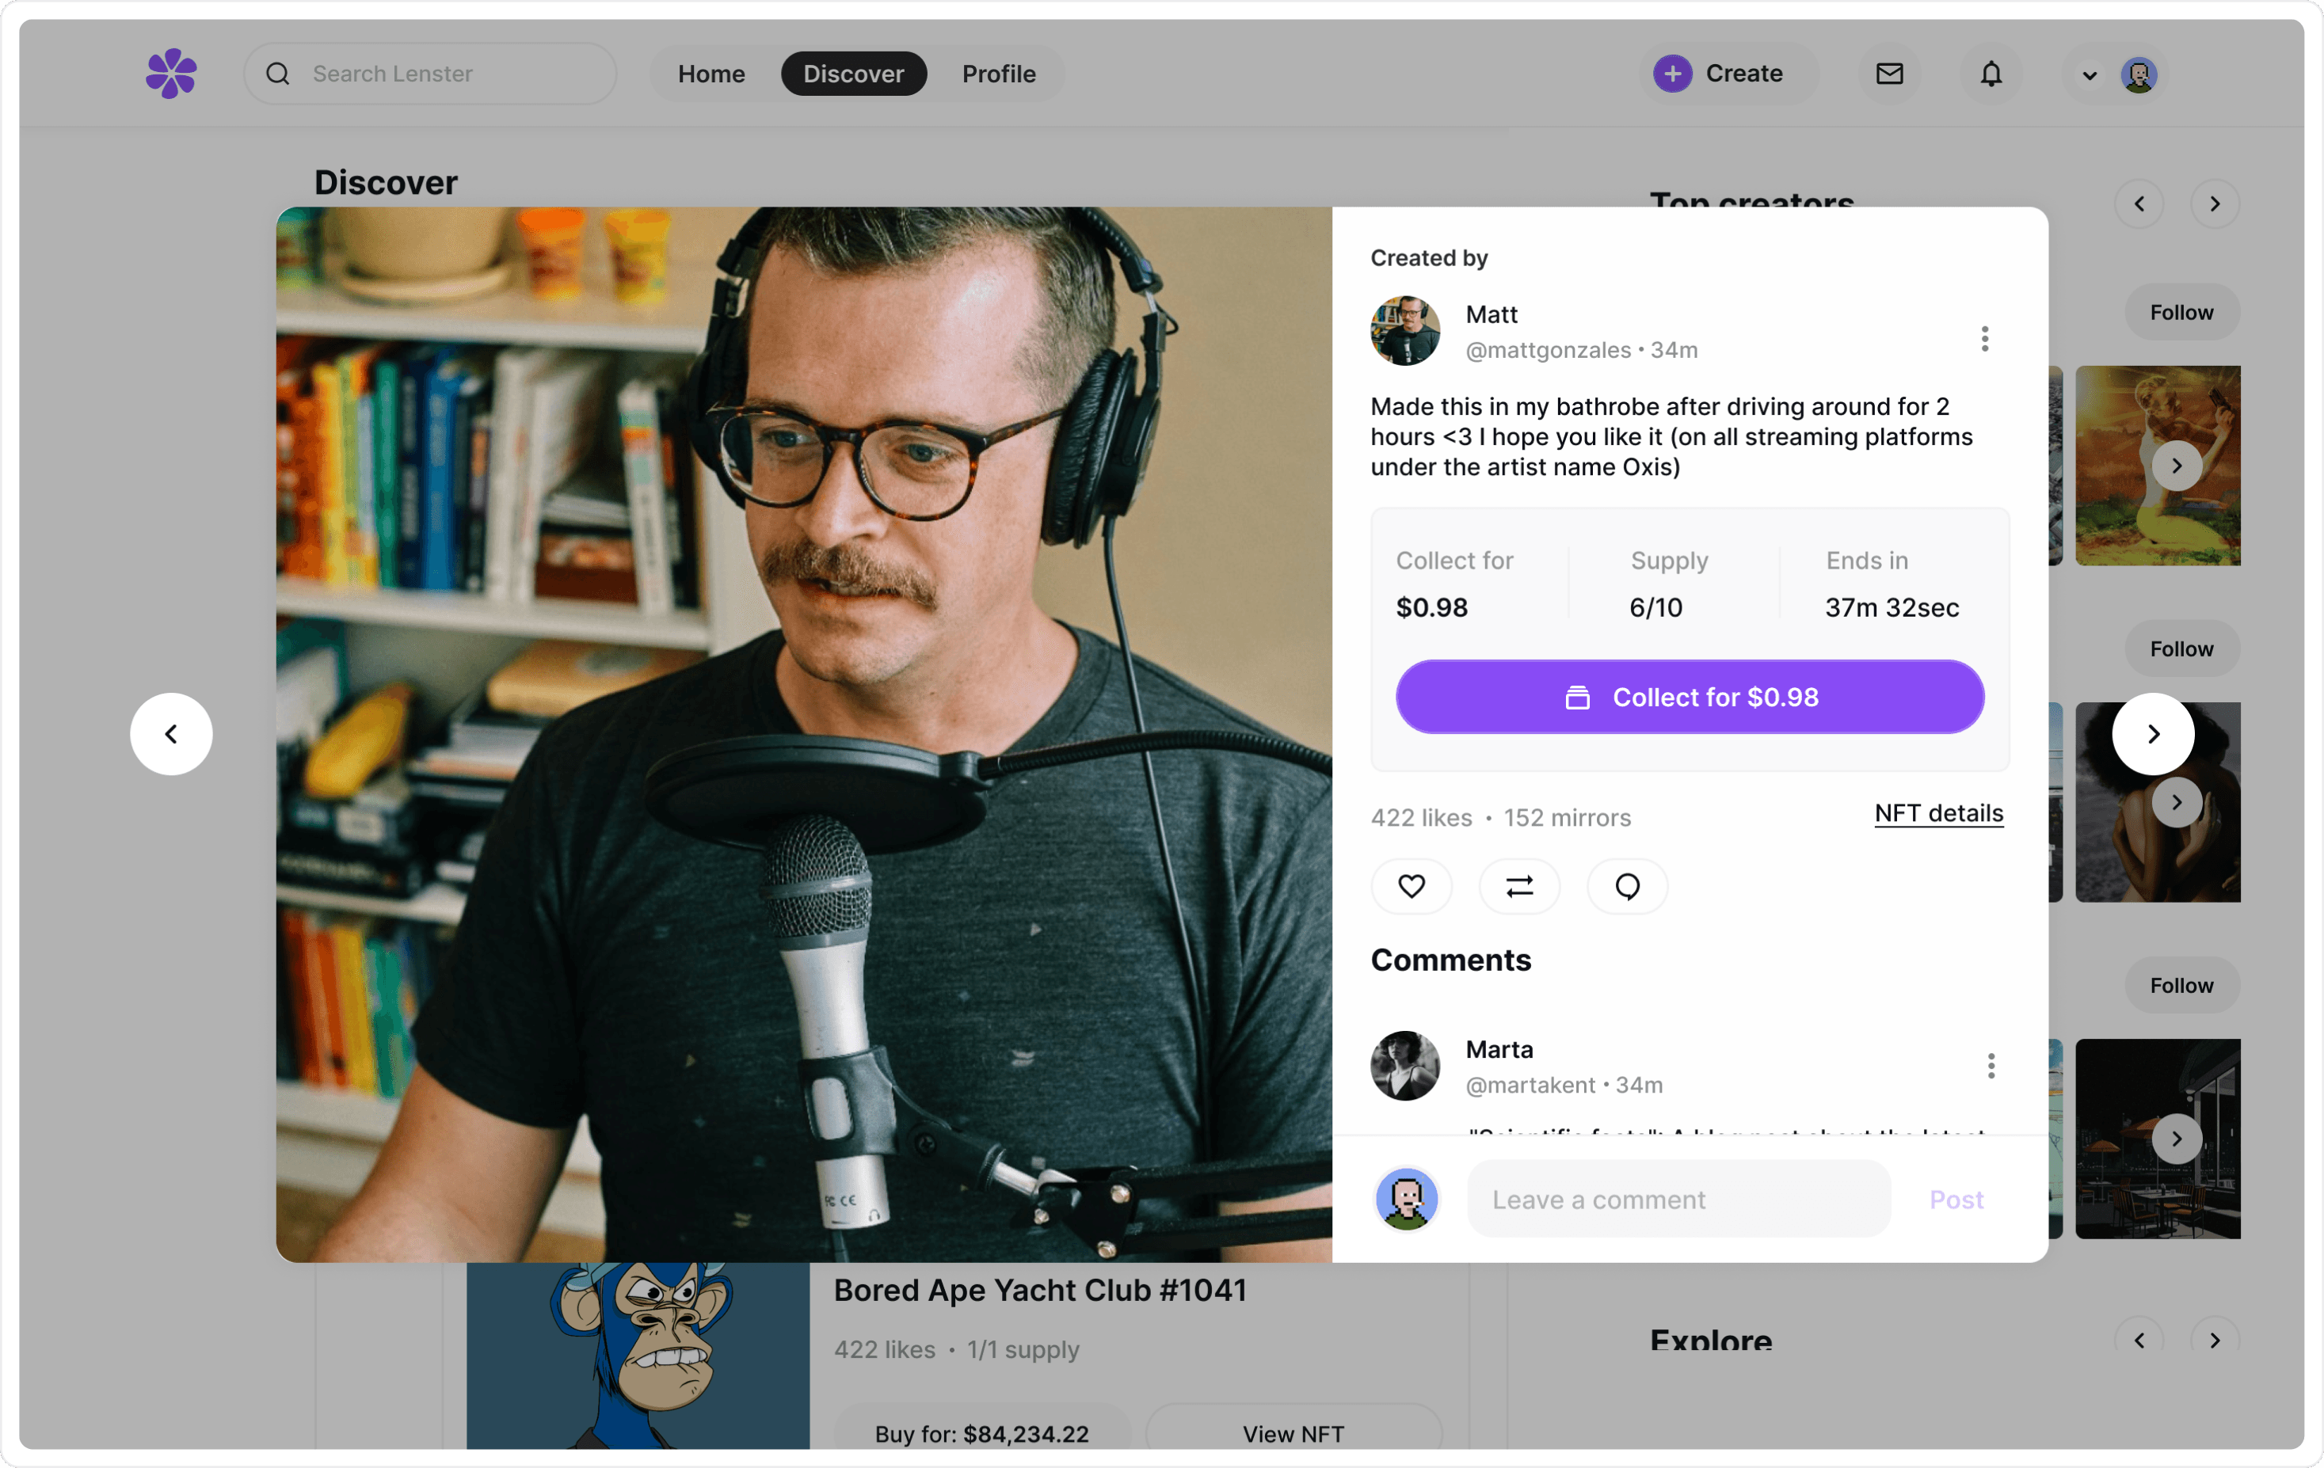Switch to the Profile tab

click(x=998, y=74)
